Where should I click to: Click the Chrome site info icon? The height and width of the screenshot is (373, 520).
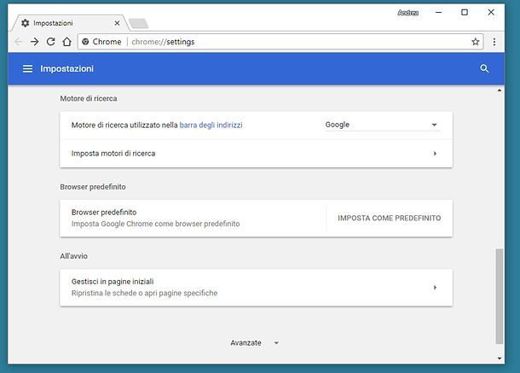(85, 42)
